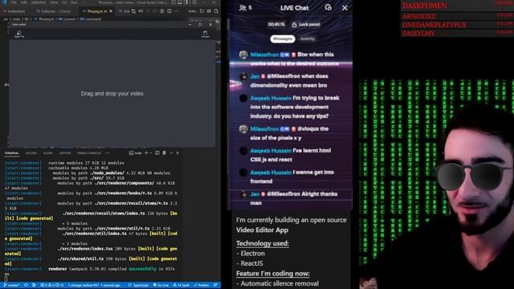Click the node terminal shell label
Image resolution: width=514 pixels, height=289 pixels.
pos(136,153)
